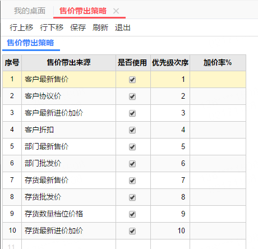Click 加价率% cell of 存货批发价 row
Viewport: 258px width, 249px height.
(218, 197)
